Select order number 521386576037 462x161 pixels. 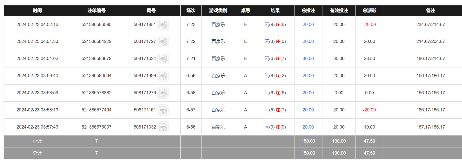click(x=97, y=127)
